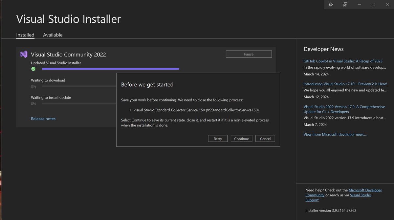This screenshot has width=394, height=220.
Task: Click the Select Continue to save state instruction text
Action: (195, 122)
